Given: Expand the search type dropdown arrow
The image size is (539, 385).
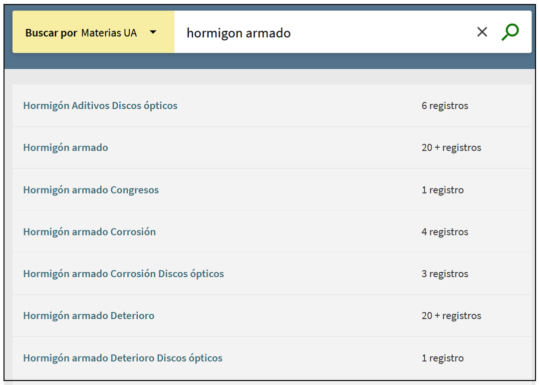Looking at the screenshot, I should tap(153, 33).
